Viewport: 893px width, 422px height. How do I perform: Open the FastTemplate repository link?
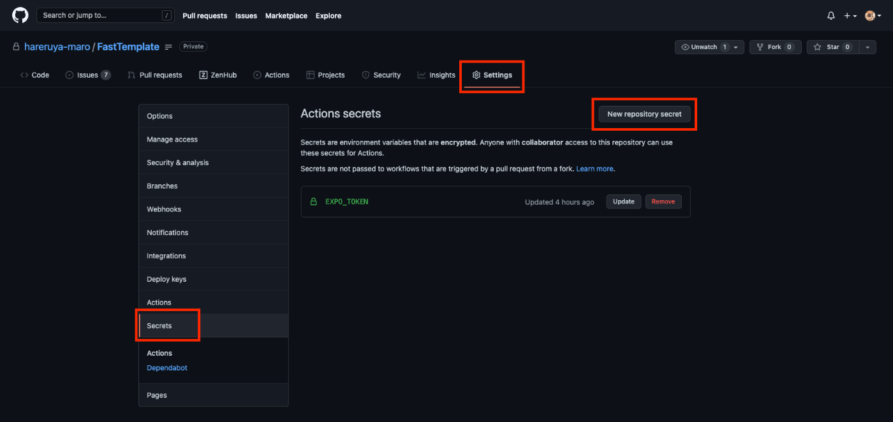tap(128, 47)
